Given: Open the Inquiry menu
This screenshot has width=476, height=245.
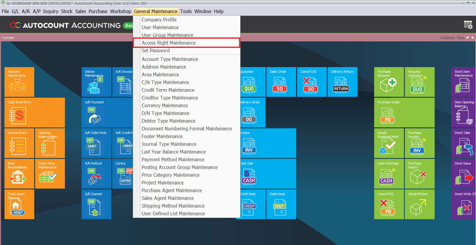Looking at the screenshot, I should pyautogui.click(x=51, y=11).
